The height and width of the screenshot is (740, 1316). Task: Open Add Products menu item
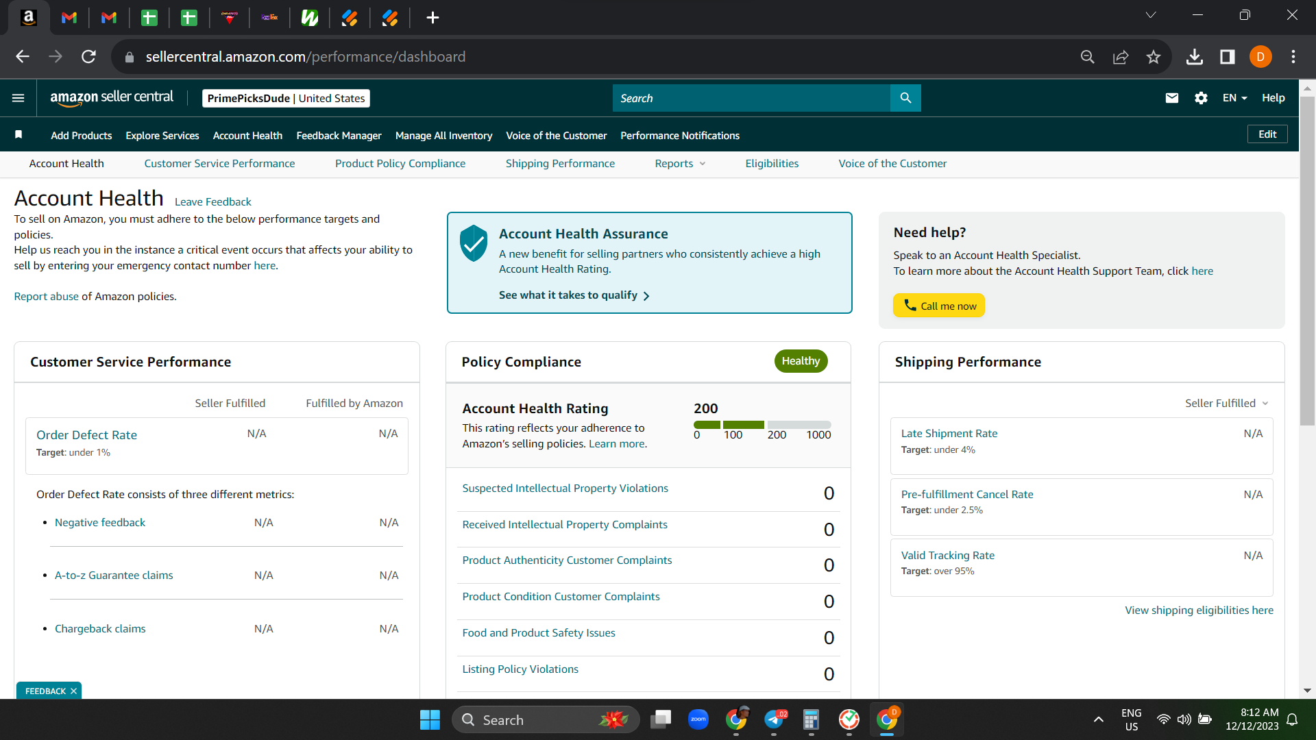[82, 136]
